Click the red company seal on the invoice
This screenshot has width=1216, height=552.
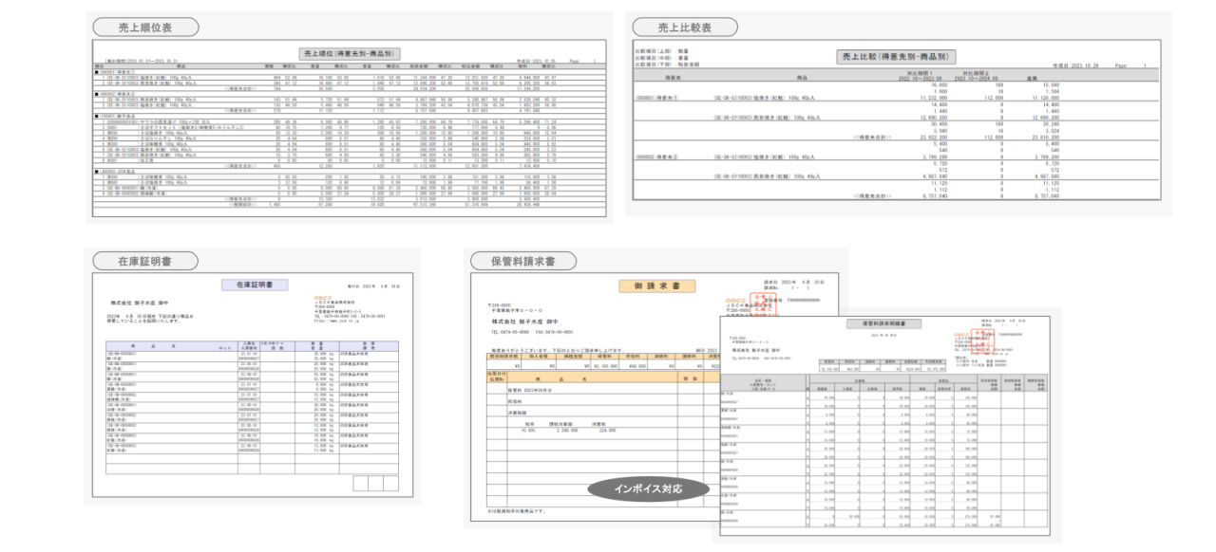click(765, 304)
